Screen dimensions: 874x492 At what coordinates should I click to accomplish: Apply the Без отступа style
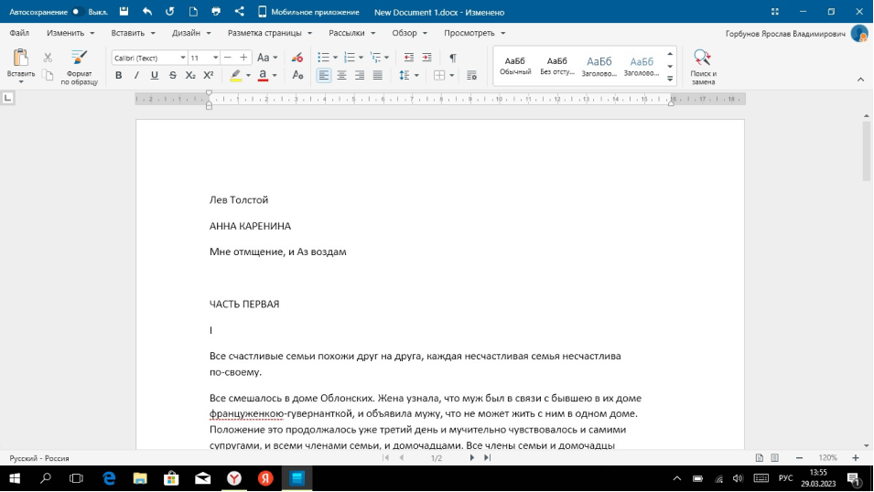tap(556, 66)
